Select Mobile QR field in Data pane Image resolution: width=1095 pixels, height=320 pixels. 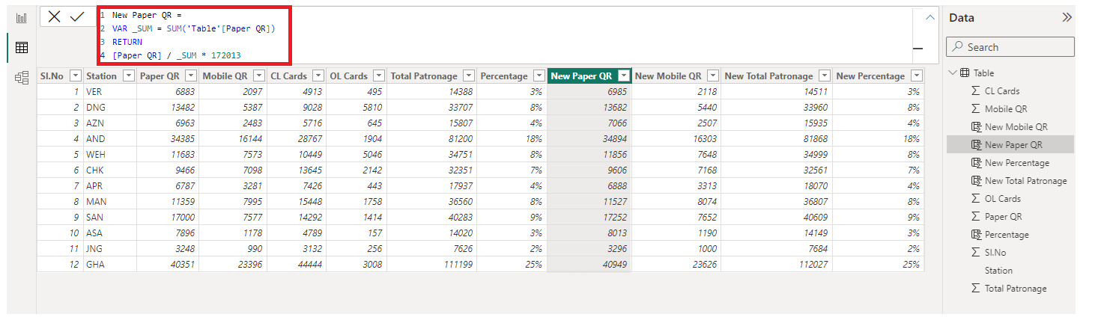pyautogui.click(x=1010, y=109)
